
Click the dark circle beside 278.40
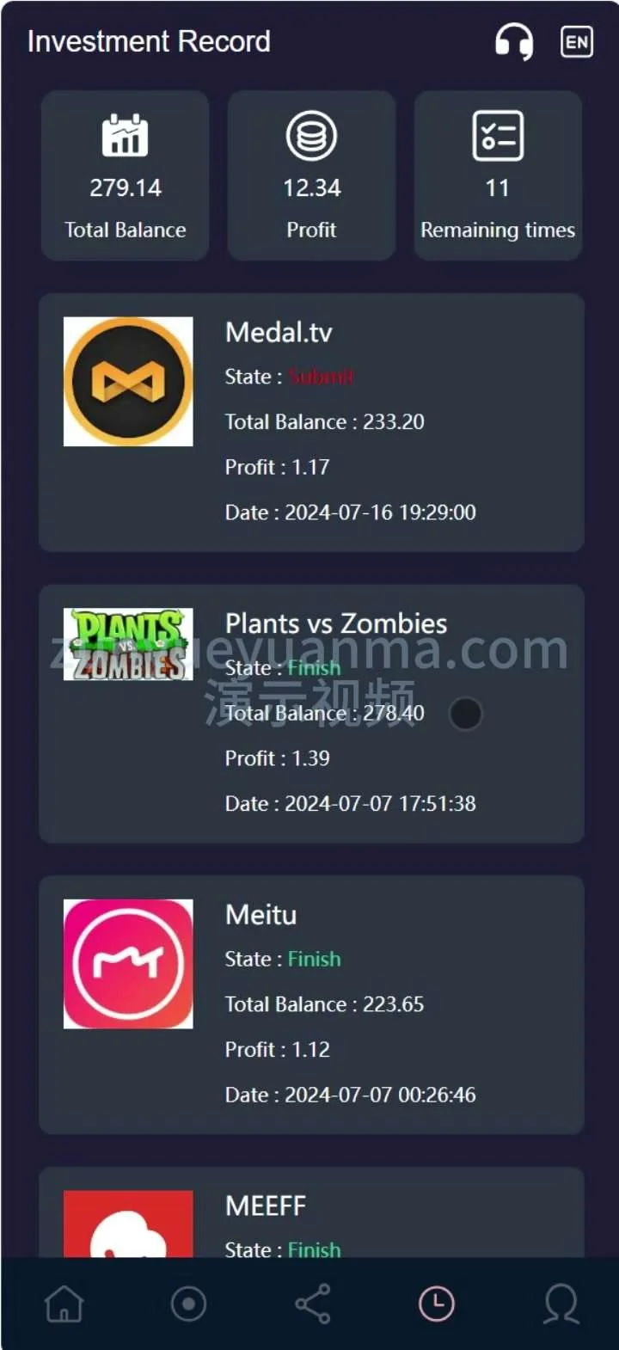click(x=466, y=714)
